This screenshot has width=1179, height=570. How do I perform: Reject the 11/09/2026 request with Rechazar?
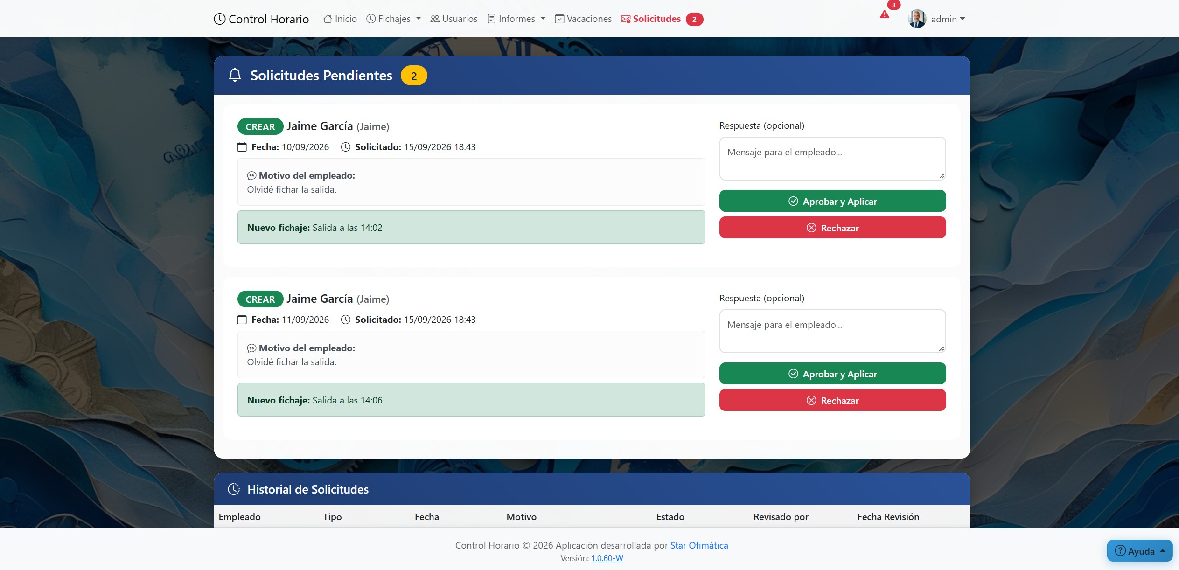pyautogui.click(x=832, y=400)
